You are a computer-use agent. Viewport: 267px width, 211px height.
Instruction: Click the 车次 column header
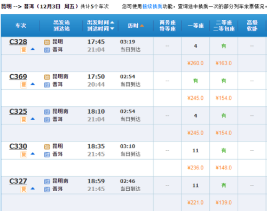(x=21, y=26)
